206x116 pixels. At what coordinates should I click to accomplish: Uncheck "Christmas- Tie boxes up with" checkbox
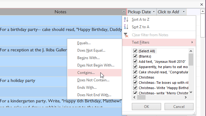coord(135,83)
